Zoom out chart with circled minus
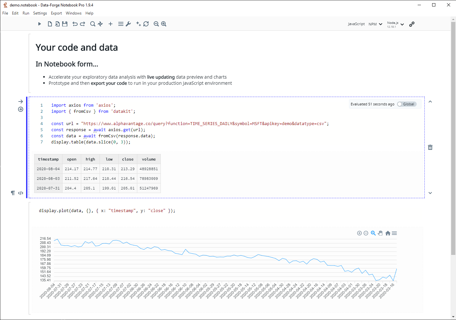This screenshot has height=320, width=456. [x=366, y=233]
